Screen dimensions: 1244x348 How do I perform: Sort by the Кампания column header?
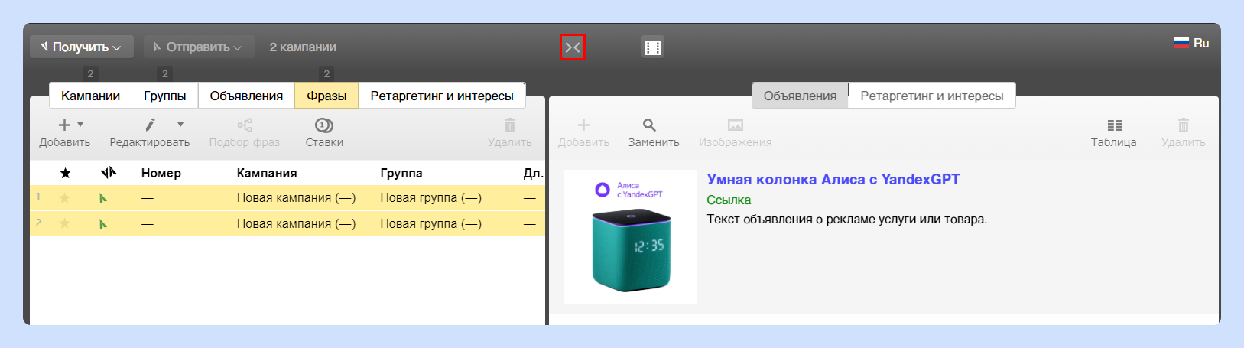267,173
